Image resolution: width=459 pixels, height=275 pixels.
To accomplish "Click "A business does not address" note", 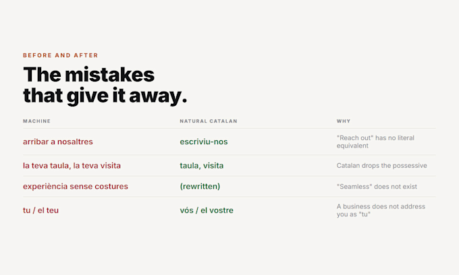I will (381, 207).
